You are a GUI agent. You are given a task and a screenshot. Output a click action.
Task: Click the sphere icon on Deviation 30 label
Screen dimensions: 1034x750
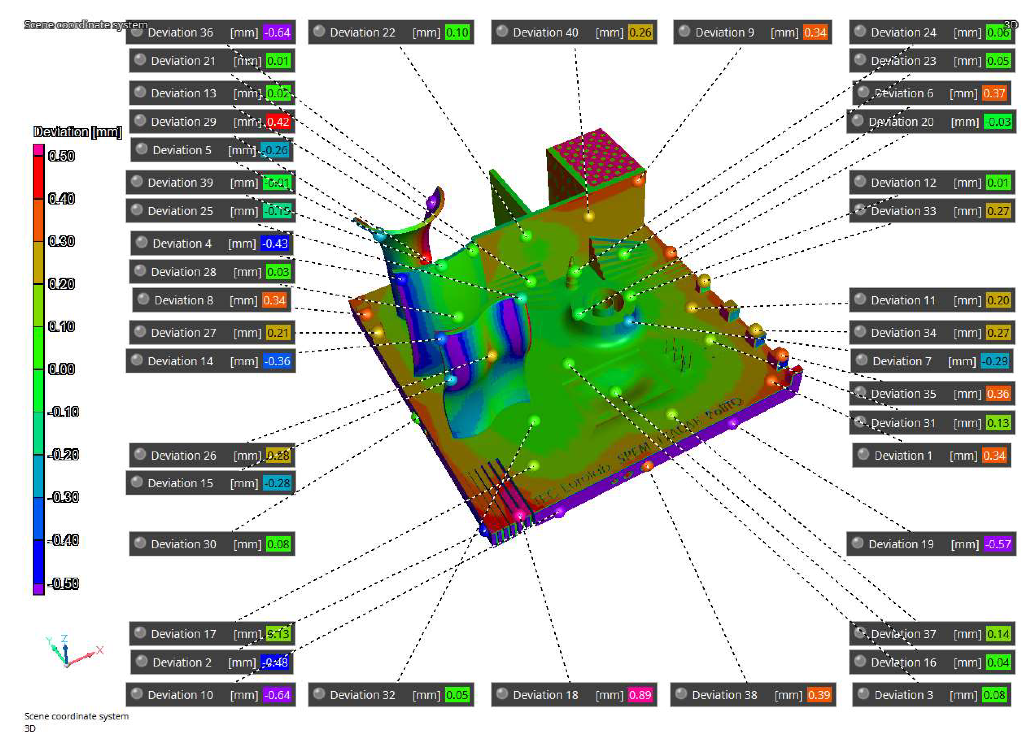140,543
